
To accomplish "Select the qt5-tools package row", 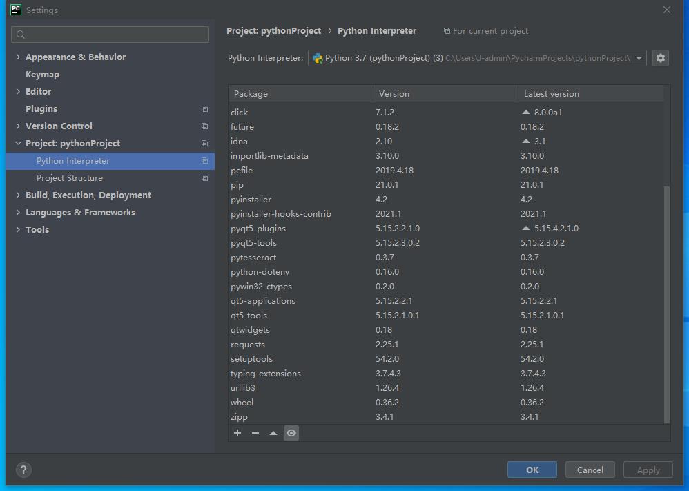I will coord(446,315).
